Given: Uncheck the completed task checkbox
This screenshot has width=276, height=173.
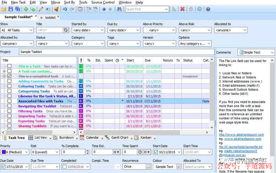Looking at the screenshot, I should [x=9, y=76].
